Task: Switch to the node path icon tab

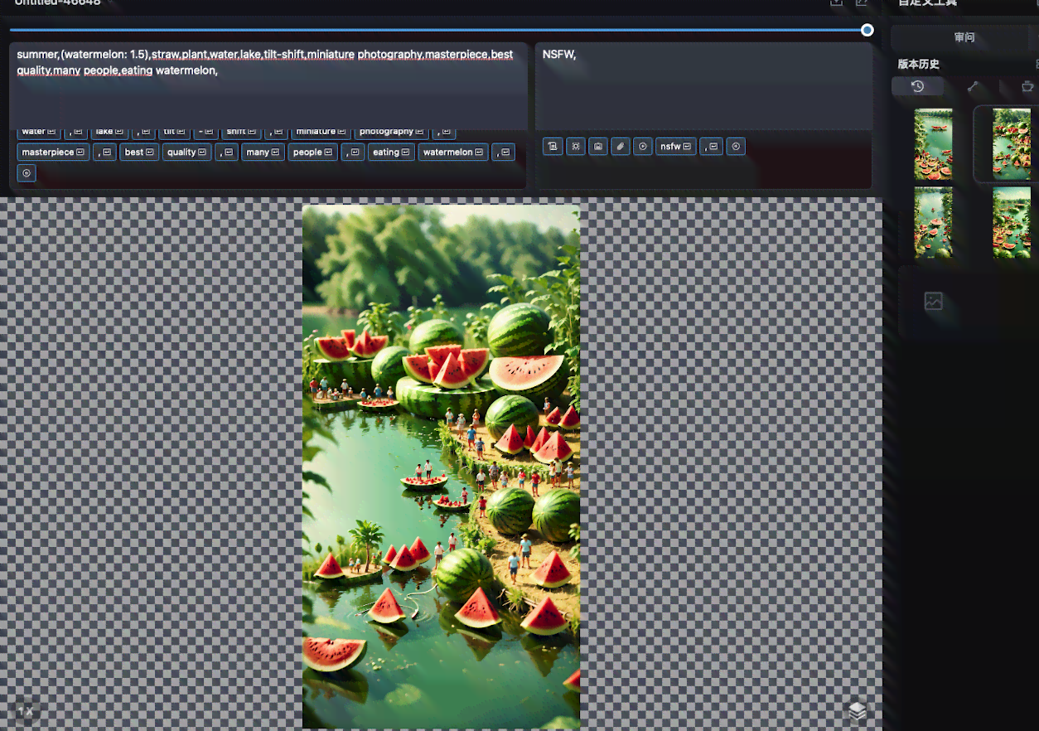Action: tap(973, 86)
